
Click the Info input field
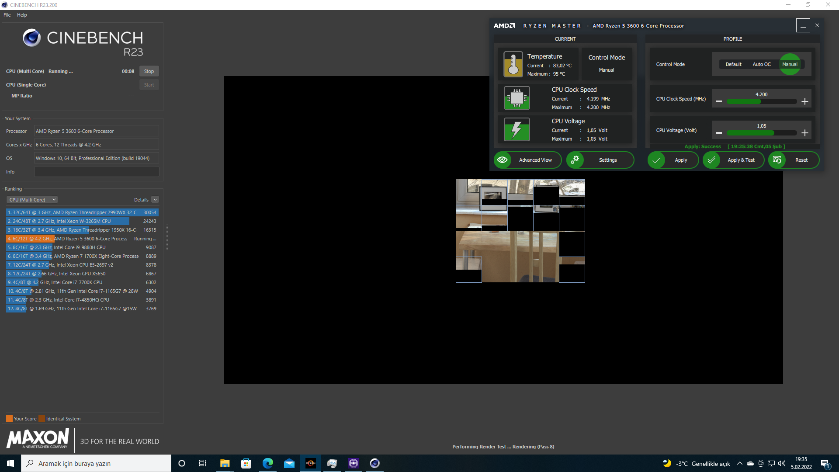[97, 172]
